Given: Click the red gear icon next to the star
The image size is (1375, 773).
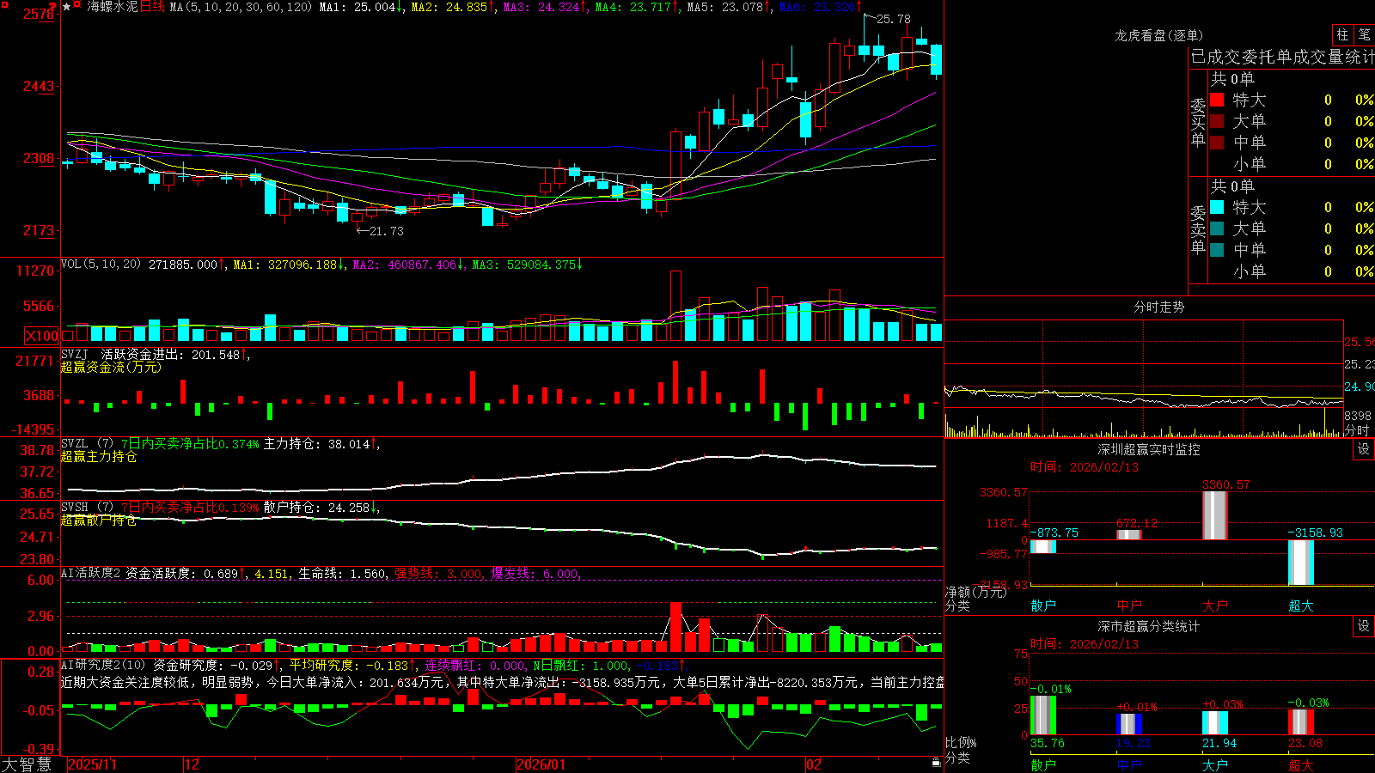Looking at the screenshot, I should [77, 6].
